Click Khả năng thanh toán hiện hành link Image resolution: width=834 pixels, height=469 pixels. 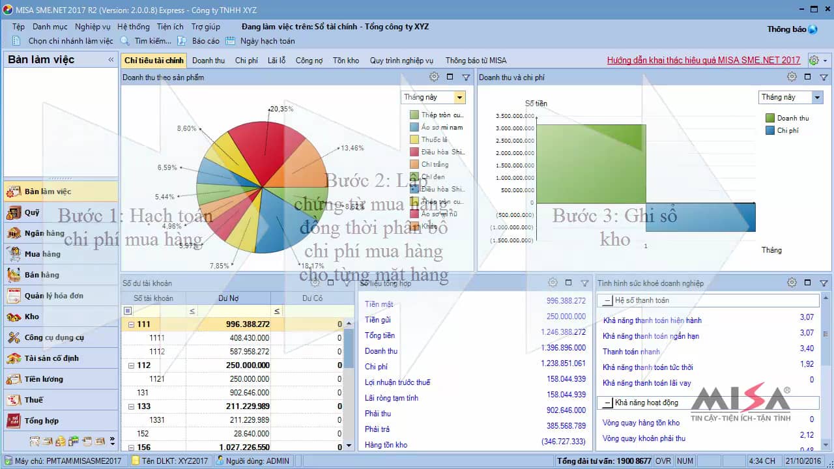[652, 320]
